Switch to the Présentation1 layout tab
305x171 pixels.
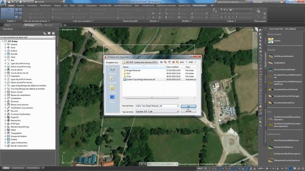[x=18, y=168]
